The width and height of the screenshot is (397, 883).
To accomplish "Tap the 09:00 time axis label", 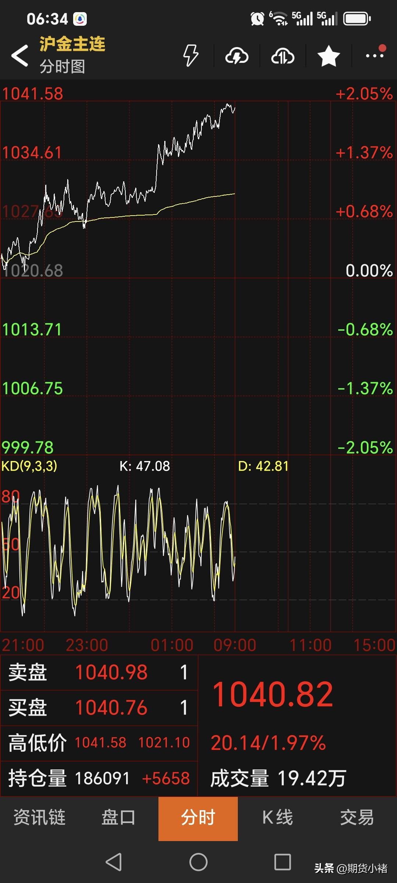I will tap(235, 645).
